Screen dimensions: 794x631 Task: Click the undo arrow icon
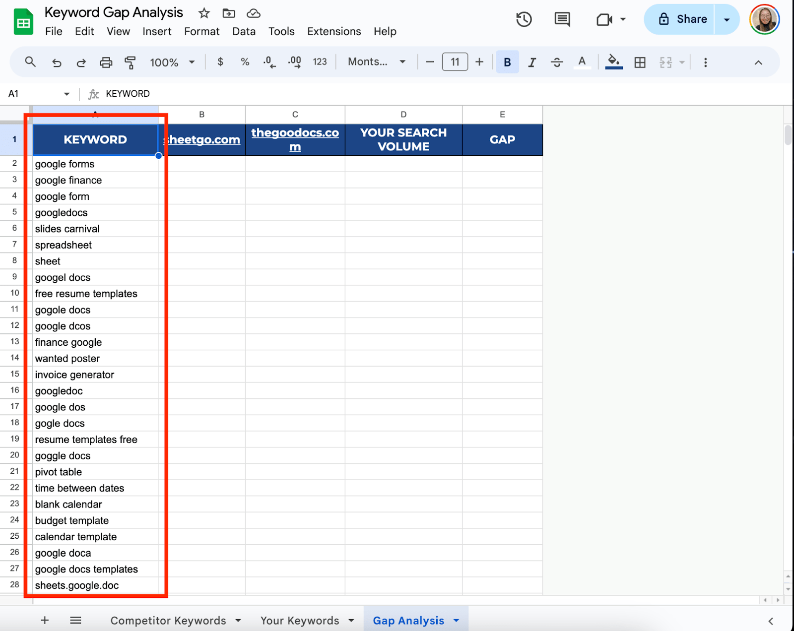click(x=57, y=63)
